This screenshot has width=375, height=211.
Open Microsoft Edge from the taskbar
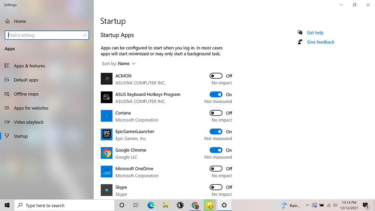pos(151,205)
